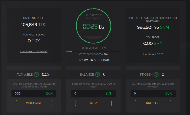
Task: Click the 'YOU FROZE:' label
Action: [153, 38]
